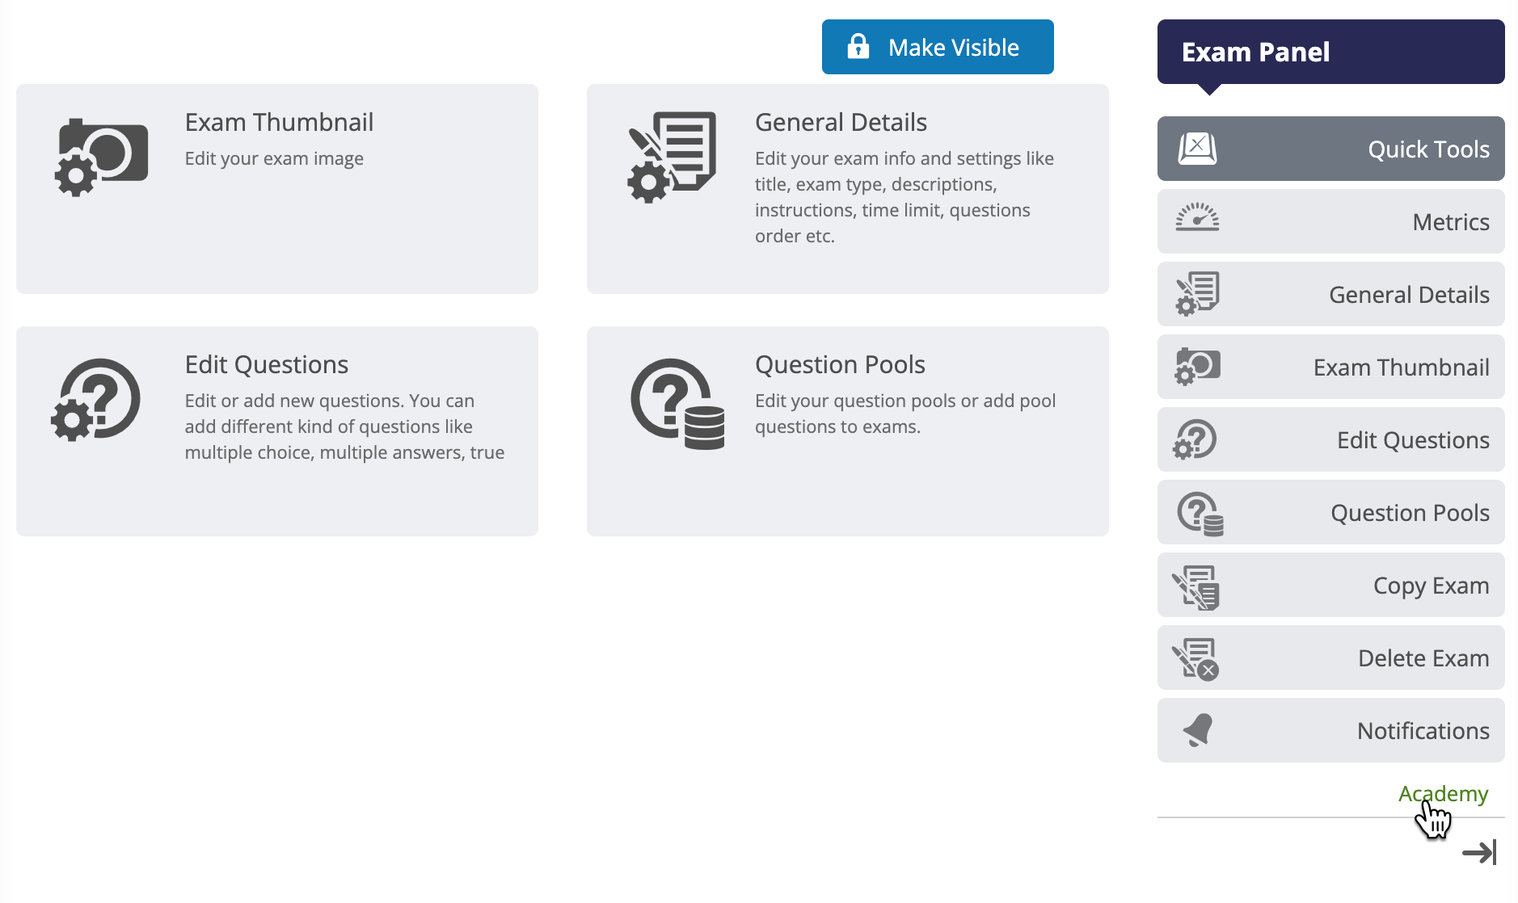Select the Copy Exam icon in panel
The width and height of the screenshot is (1518, 903).
click(x=1196, y=587)
